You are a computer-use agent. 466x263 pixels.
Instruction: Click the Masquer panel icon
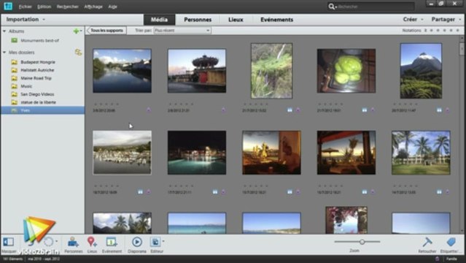click(8, 242)
